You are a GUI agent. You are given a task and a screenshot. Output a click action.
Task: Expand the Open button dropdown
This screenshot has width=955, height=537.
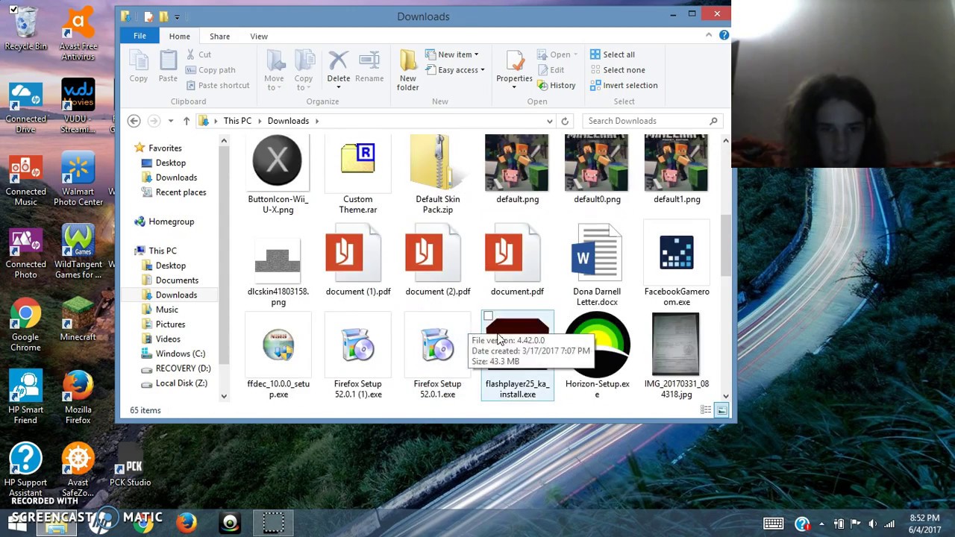575,54
